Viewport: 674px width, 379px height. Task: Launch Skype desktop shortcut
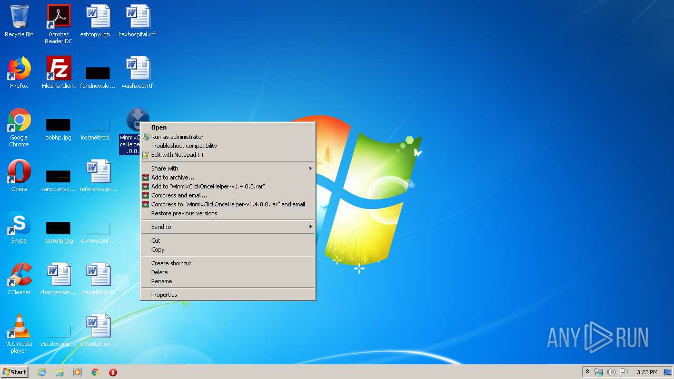[19, 227]
